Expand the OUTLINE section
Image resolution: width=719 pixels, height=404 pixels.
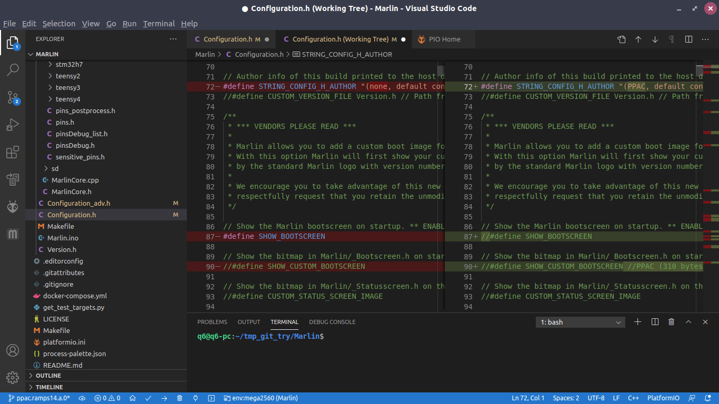[106, 376]
